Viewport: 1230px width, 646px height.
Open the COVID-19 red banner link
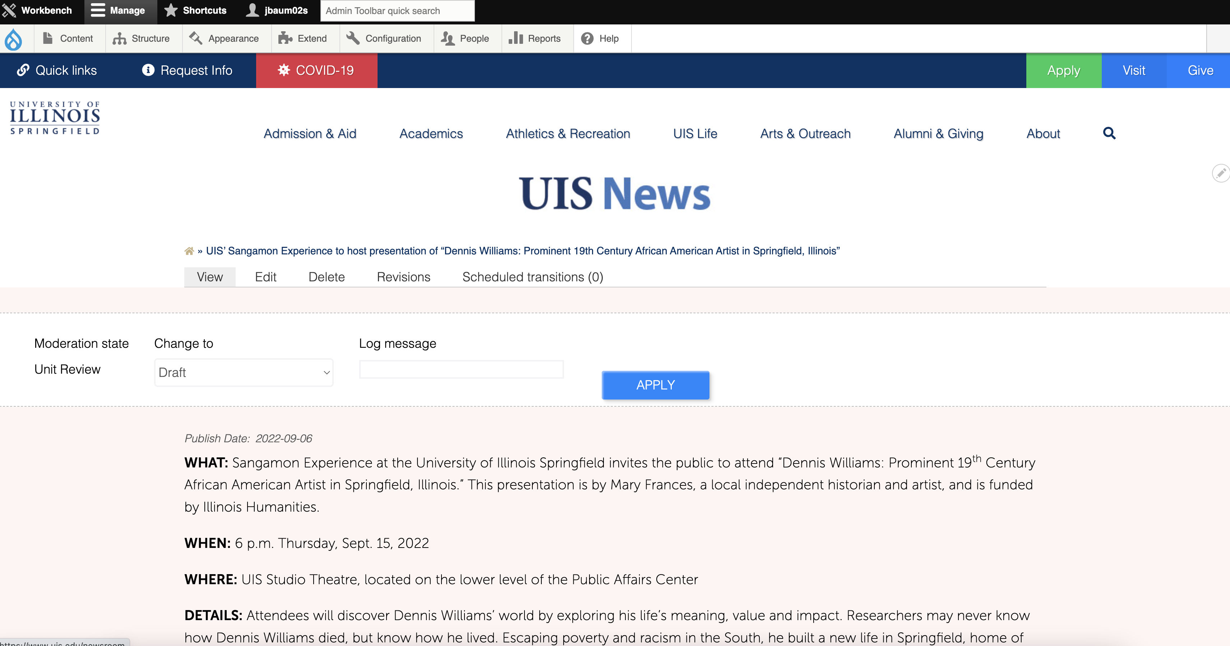coord(316,71)
